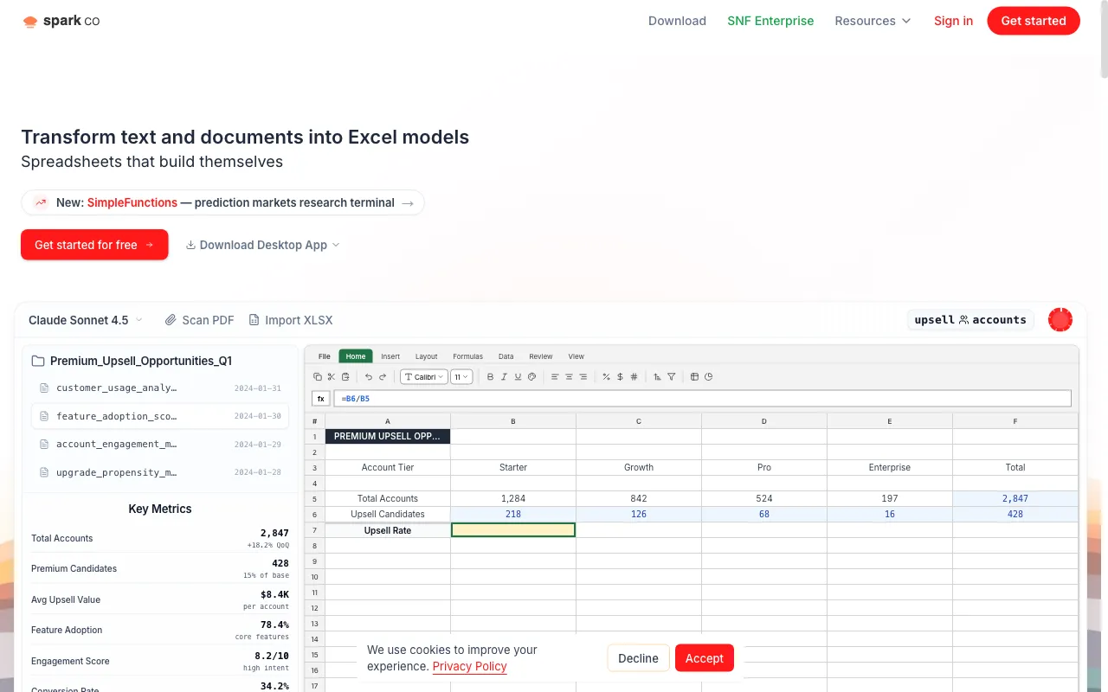Select account_engagement_m… file
The image size is (1108, 692).
pyautogui.click(x=160, y=444)
